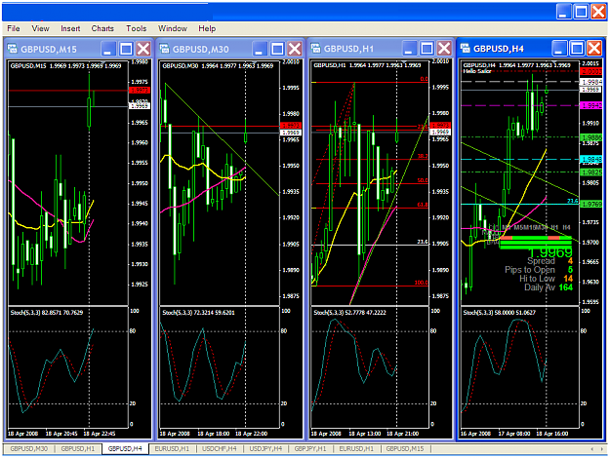Click Stoch(5,3,3) 58.0000 label in H4 chart

[x=499, y=313]
